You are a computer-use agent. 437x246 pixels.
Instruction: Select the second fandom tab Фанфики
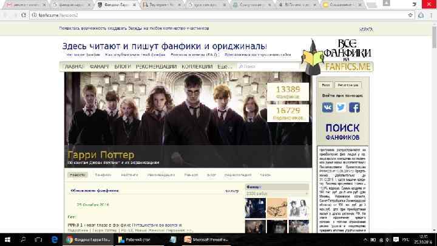[x=103, y=175]
